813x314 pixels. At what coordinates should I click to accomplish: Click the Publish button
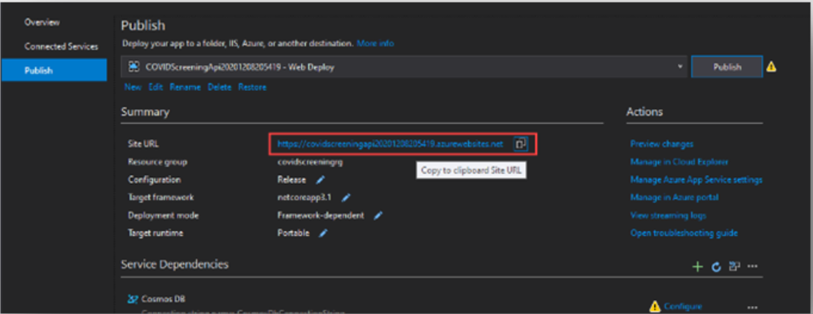pos(727,67)
